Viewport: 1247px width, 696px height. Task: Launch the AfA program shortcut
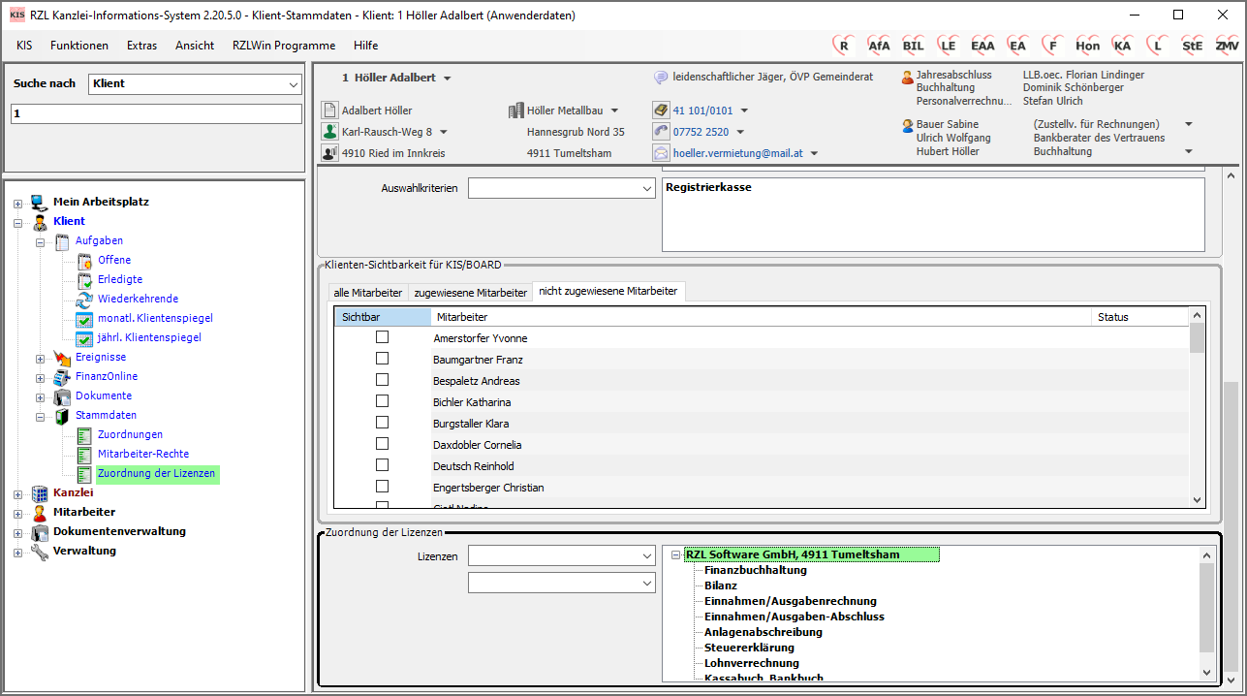(878, 46)
